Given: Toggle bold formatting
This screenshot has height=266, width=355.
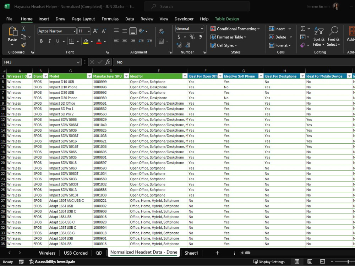Looking at the screenshot, I should coord(41,41).
